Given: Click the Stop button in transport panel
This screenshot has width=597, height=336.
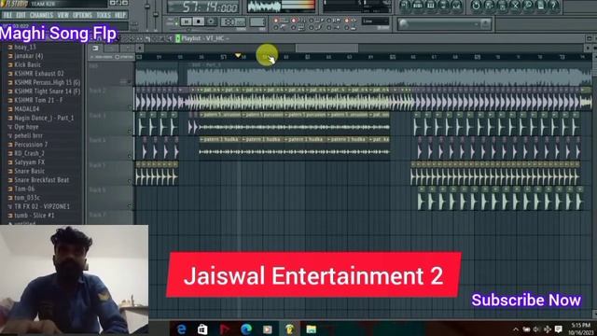Looking at the screenshot, I should pos(199,21).
